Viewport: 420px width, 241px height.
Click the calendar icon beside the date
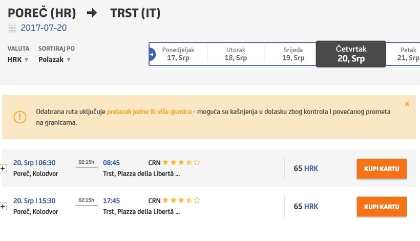(x=12, y=28)
